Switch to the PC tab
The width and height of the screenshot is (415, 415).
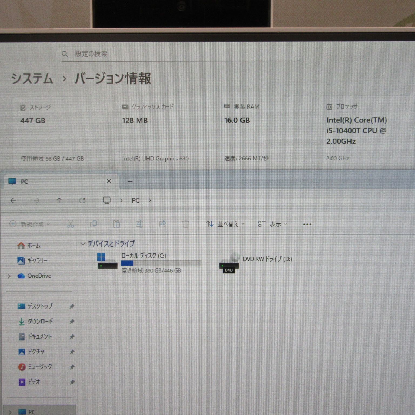[24, 182]
